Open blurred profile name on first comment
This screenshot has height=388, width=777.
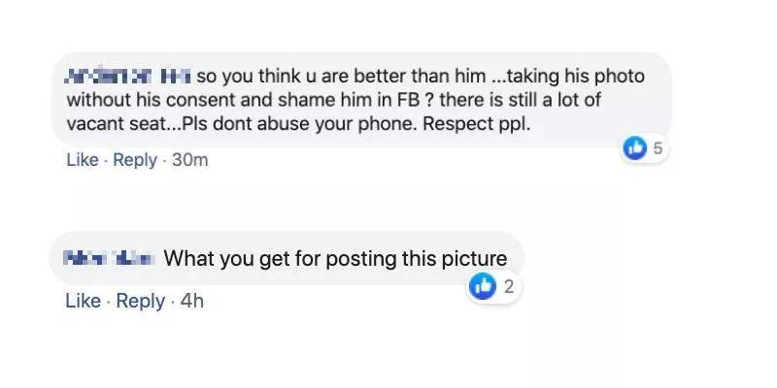click(x=128, y=77)
